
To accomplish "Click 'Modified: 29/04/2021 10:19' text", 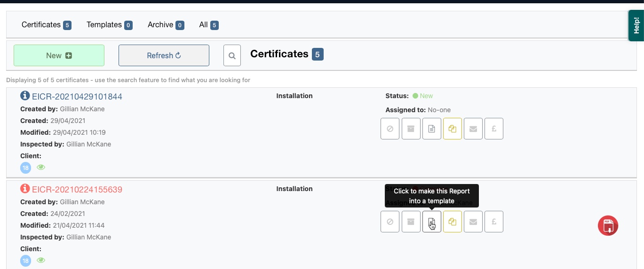I will (63, 132).
